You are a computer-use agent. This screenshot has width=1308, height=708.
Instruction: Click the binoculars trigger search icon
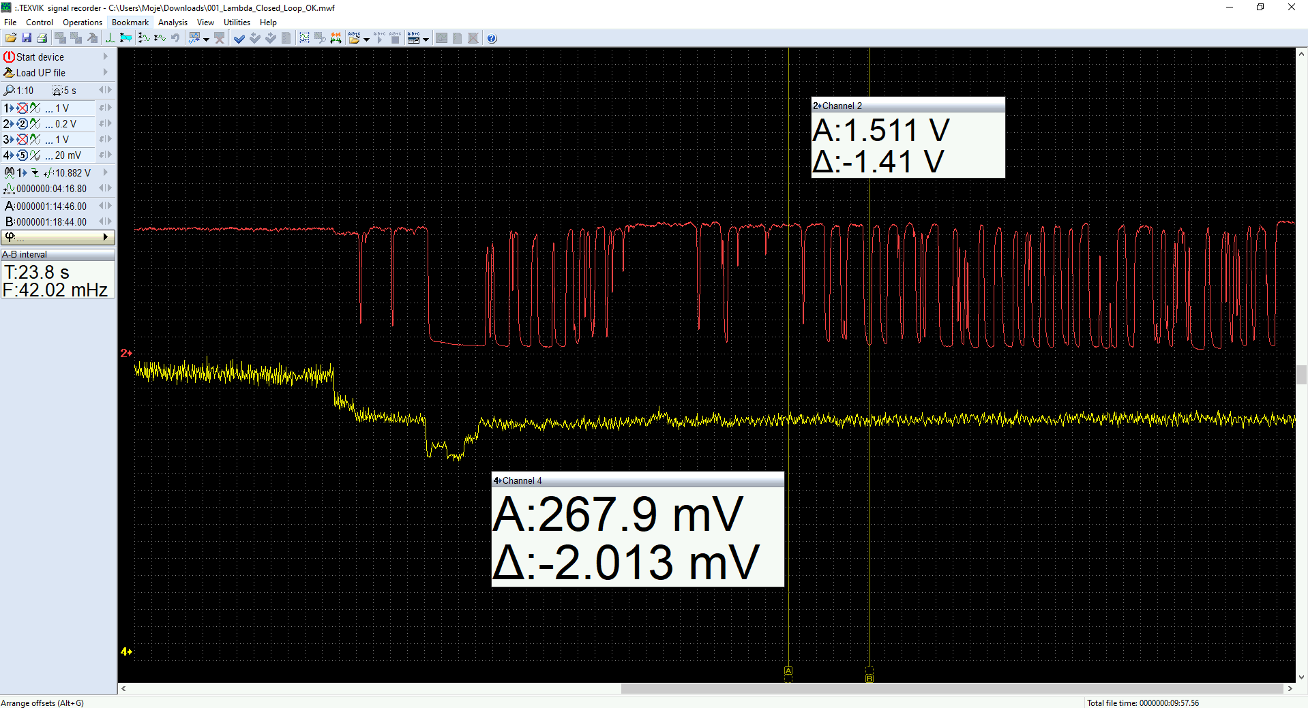[10, 173]
